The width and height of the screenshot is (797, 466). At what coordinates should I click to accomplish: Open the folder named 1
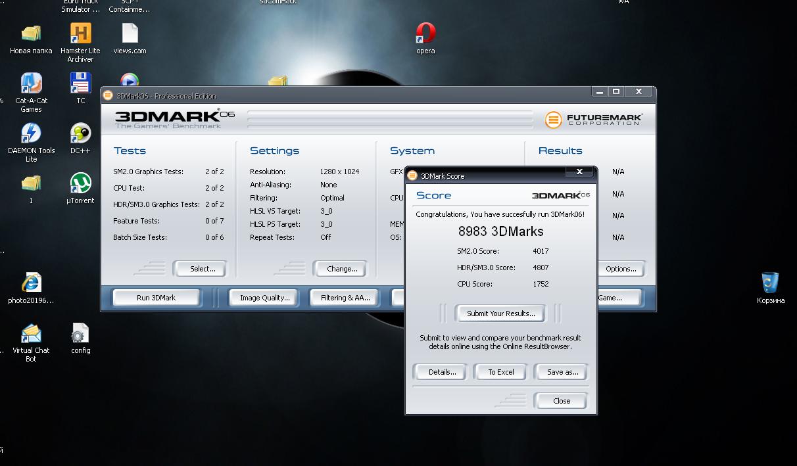(31, 183)
